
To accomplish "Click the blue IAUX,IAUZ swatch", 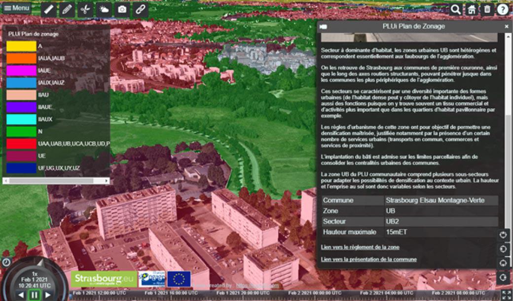I will pyautogui.click(x=21, y=83).
